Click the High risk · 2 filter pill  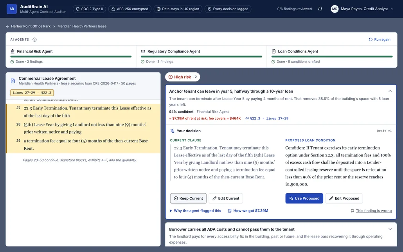[x=182, y=77]
